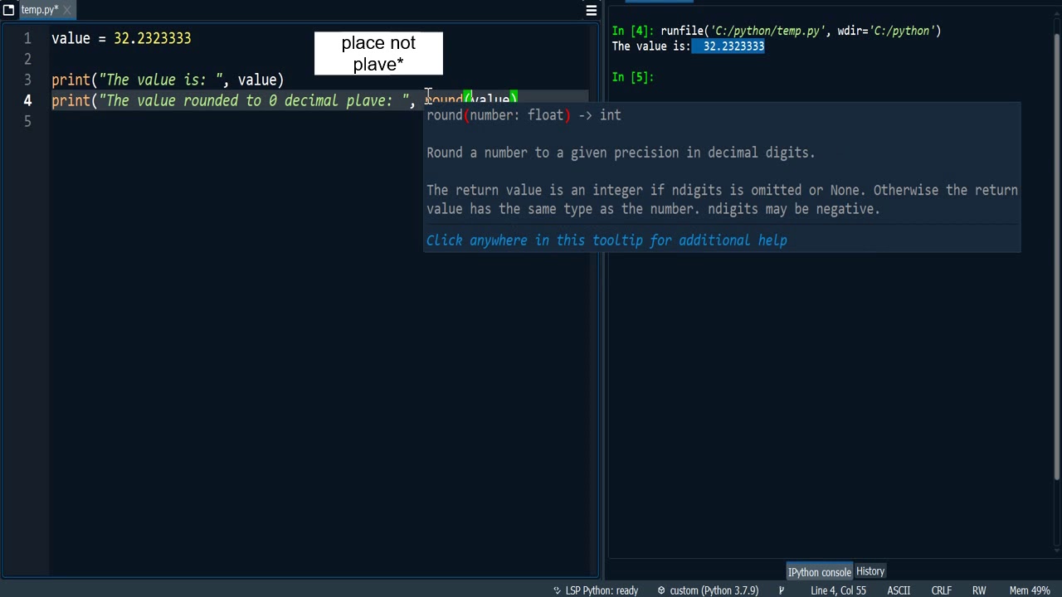Click line number 3 in the editor gutter

(27, 80)
